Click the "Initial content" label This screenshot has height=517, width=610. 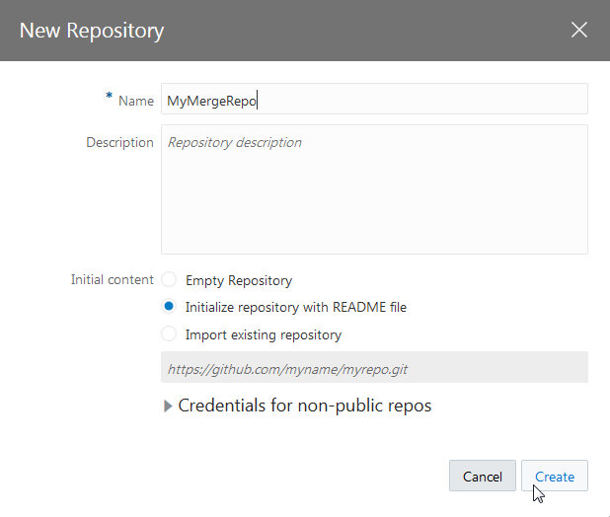click(x=113, y=279)
